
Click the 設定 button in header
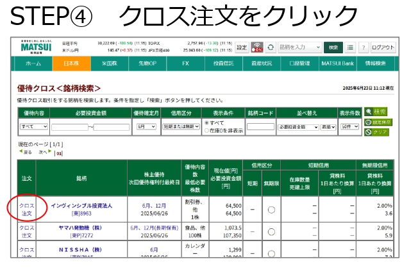coord(242,47)
